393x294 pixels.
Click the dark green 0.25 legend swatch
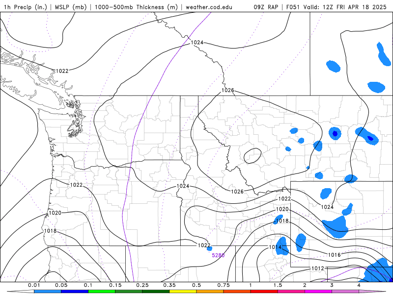click(x=156, y=292)
